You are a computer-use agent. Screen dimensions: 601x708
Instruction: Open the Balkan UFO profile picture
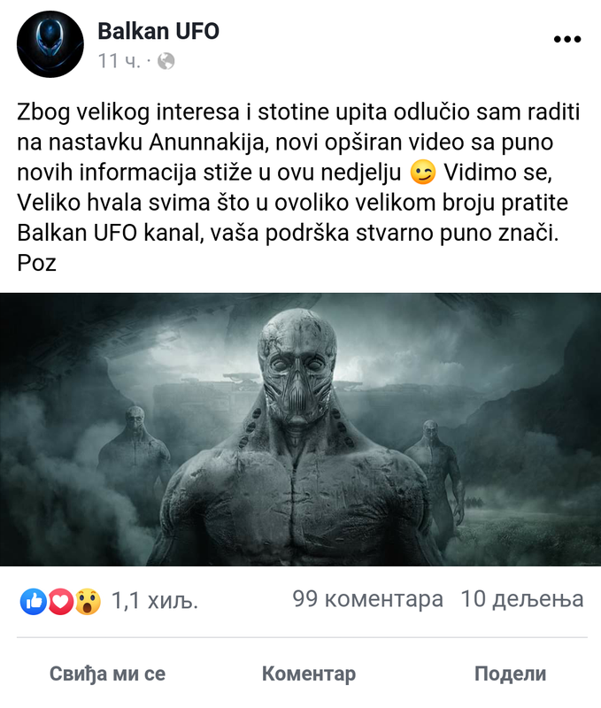point(50,44)
